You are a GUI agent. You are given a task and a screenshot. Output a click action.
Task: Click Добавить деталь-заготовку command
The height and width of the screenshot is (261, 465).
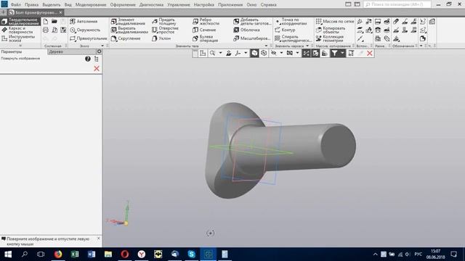pos(252,21)
